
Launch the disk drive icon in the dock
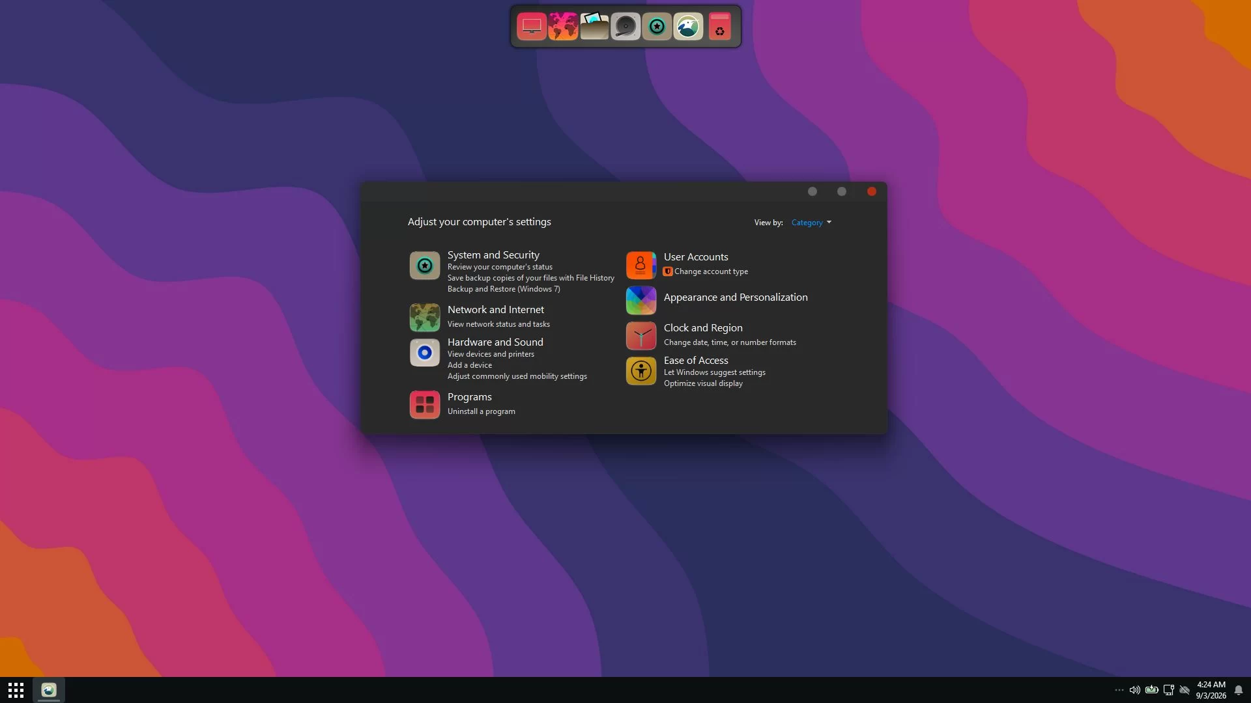tap(625, 27)
